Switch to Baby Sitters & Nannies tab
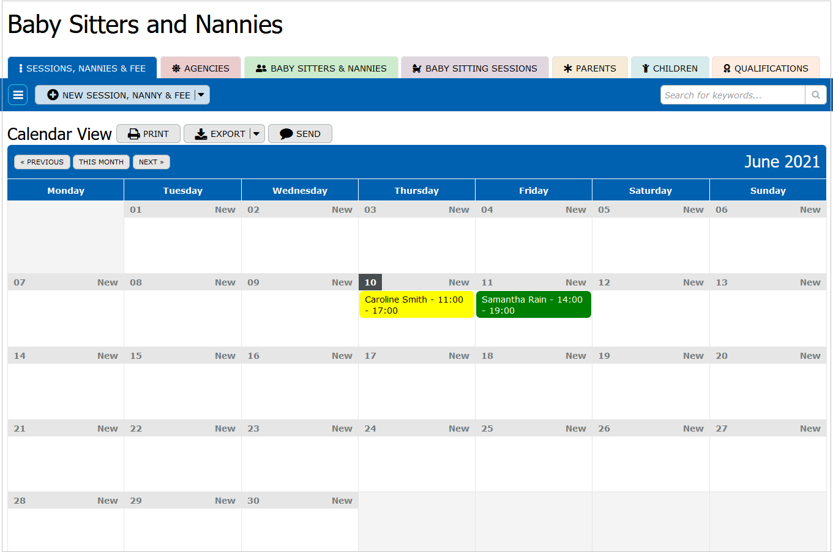The image size is (833, 552). tap(321, 68)
